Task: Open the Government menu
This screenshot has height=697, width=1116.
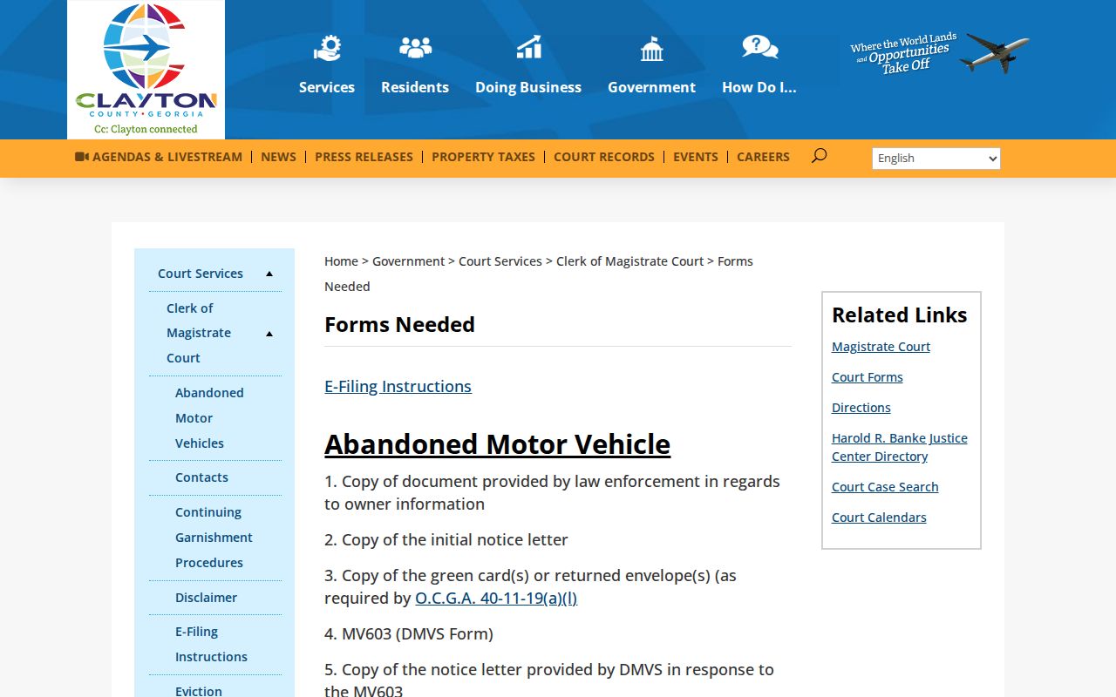Action: [651, 87]
